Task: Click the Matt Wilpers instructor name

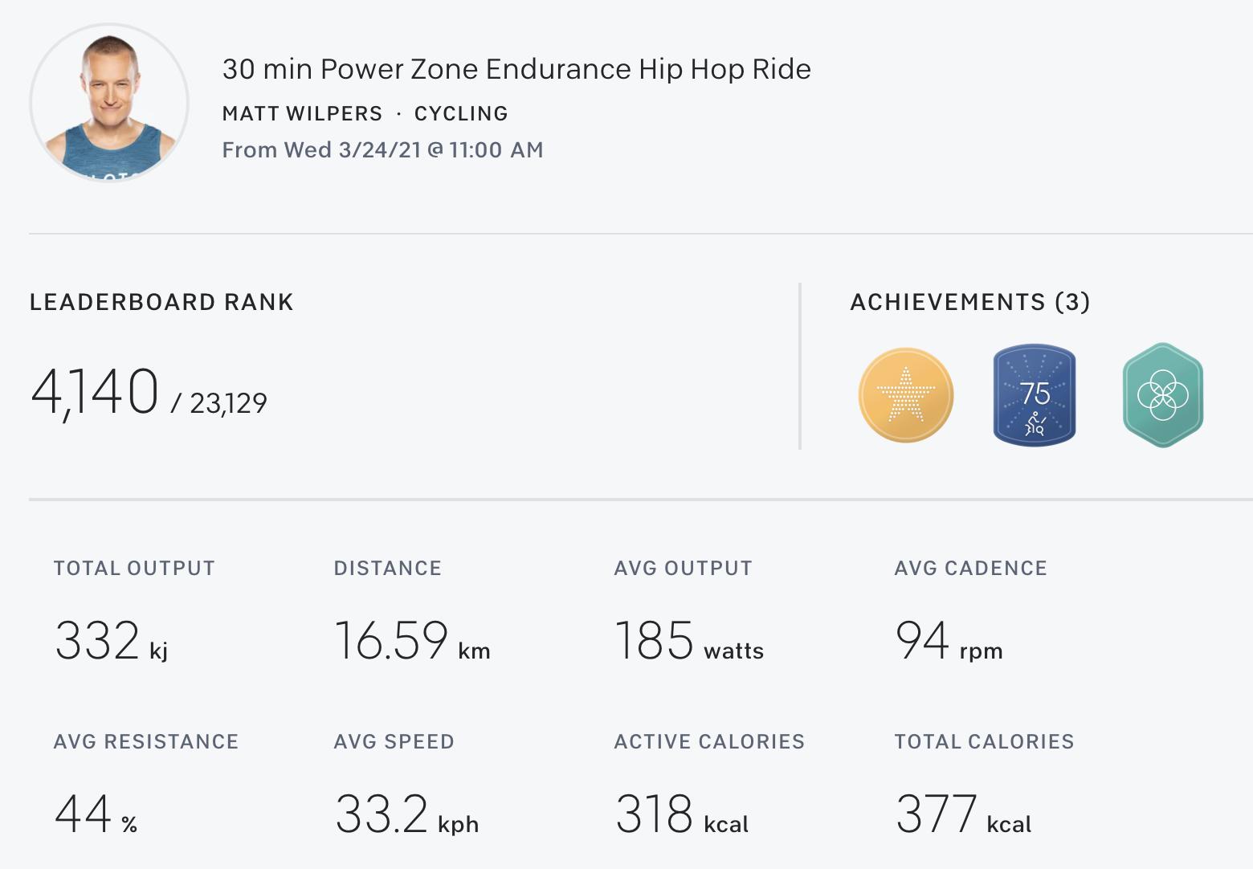Action: click(x=302, y=114)
